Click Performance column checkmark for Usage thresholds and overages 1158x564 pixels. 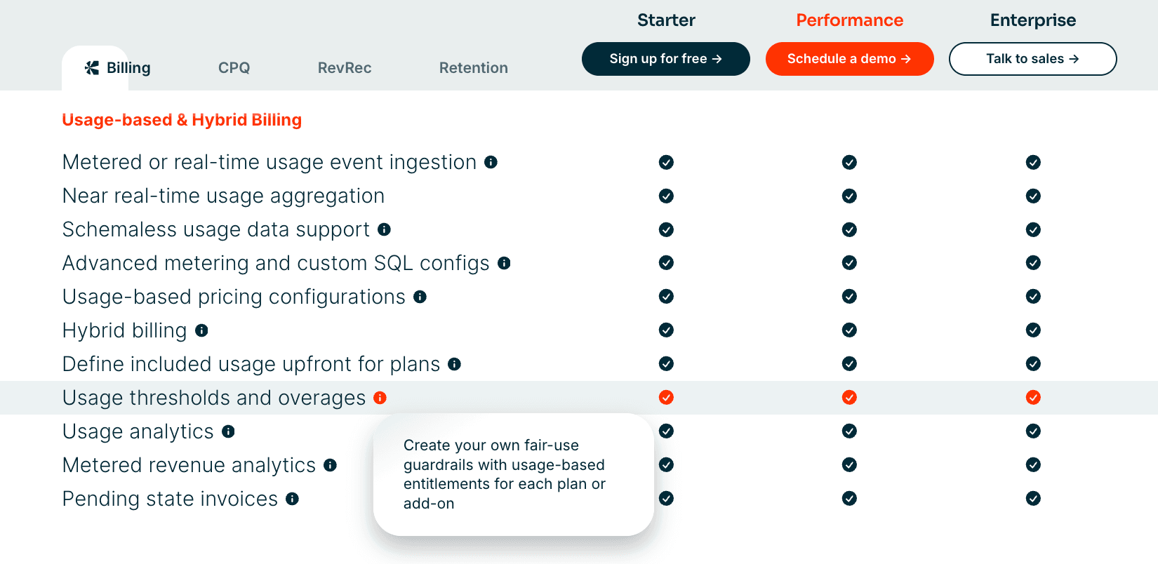tap(849, 398)
